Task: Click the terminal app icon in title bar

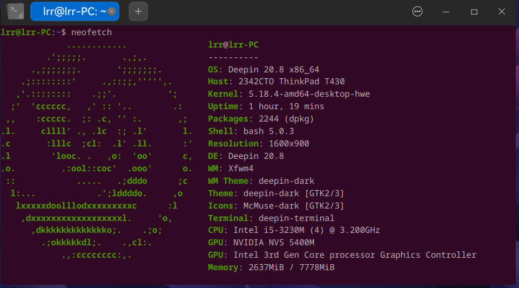Action: click(15, 11)
